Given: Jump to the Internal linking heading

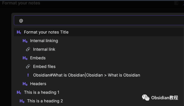Looking at the screenshot, I should click(x=99, y=41).
